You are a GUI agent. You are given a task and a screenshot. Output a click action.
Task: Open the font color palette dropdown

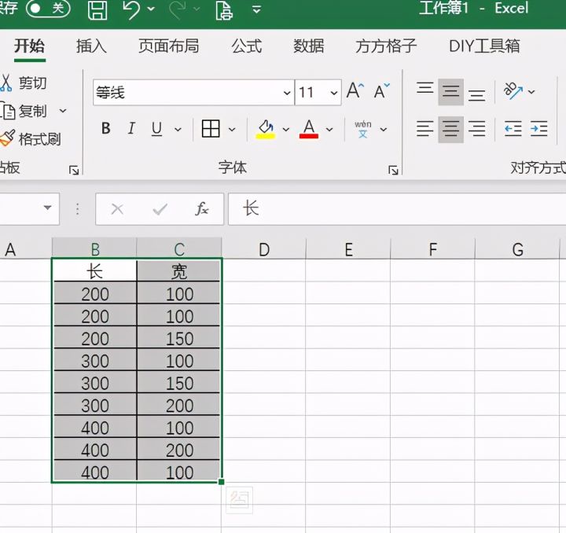tap(329, 129)
